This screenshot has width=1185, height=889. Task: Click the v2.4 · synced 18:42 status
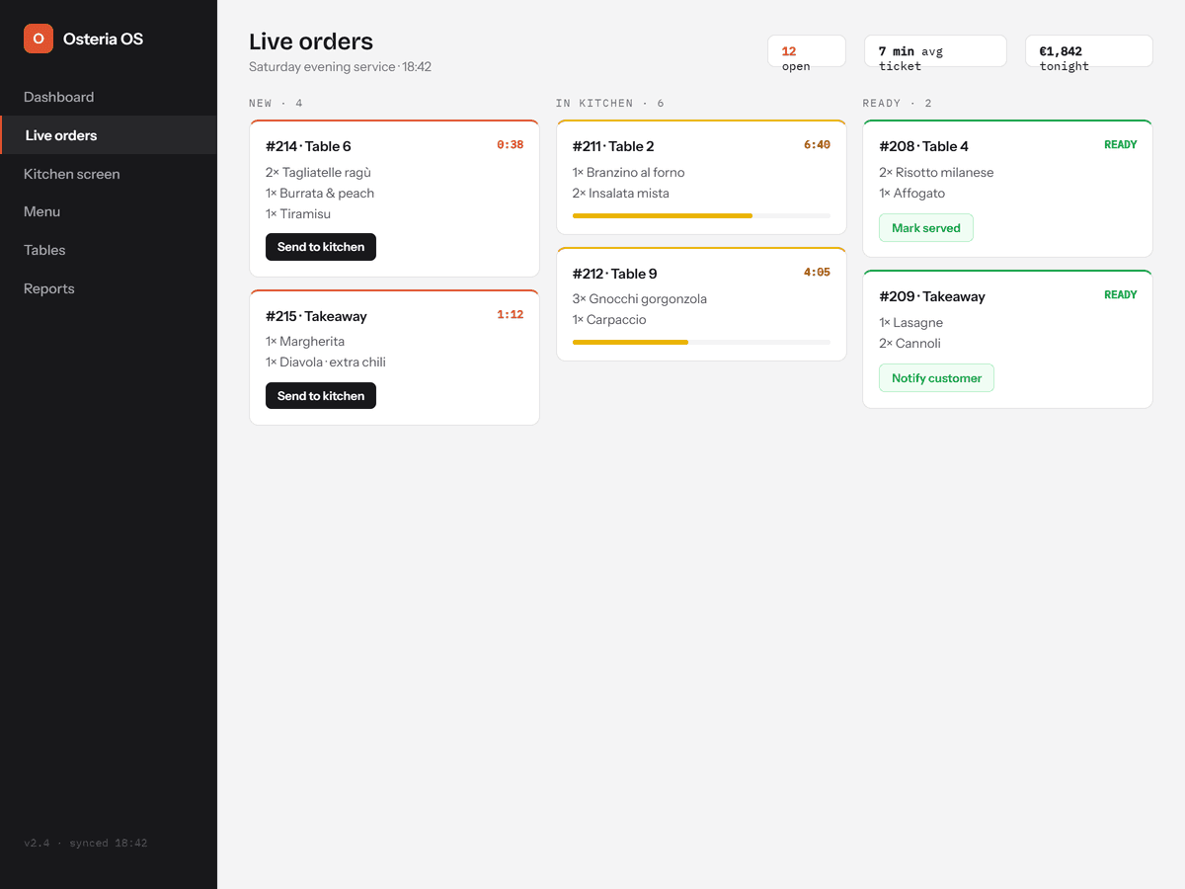tap(86, 844)
